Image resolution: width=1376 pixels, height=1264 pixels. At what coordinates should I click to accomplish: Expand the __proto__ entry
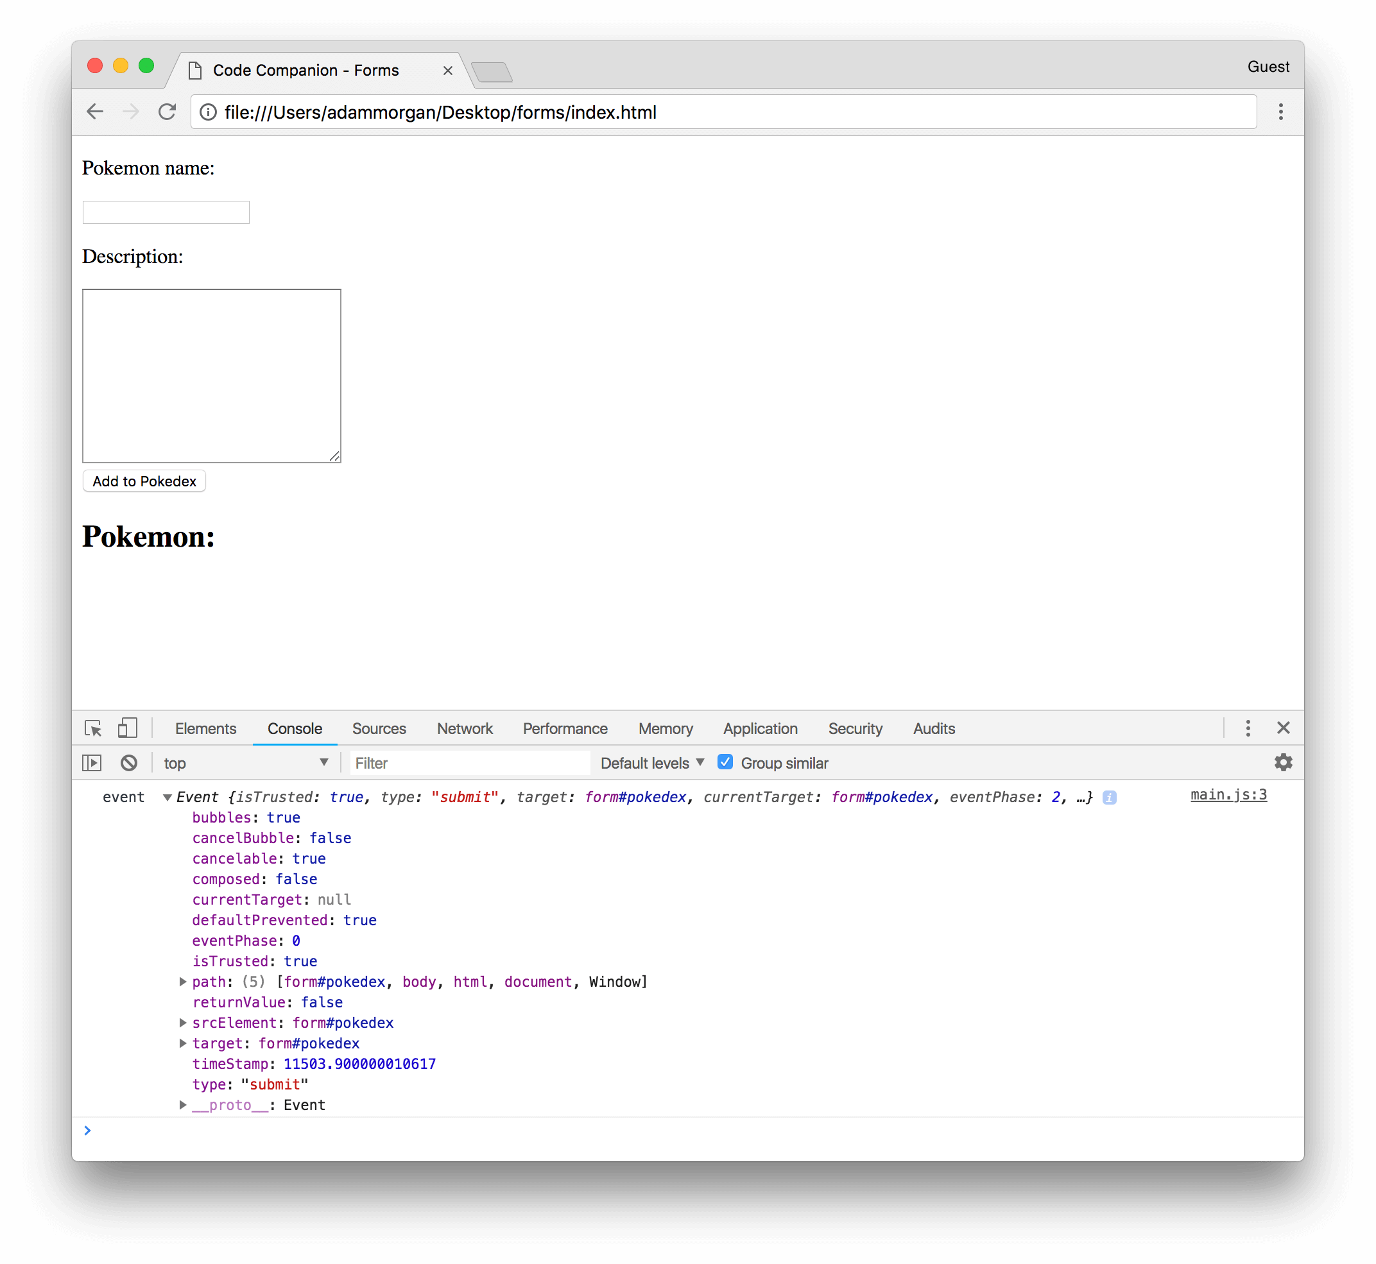click(183, 1105)
